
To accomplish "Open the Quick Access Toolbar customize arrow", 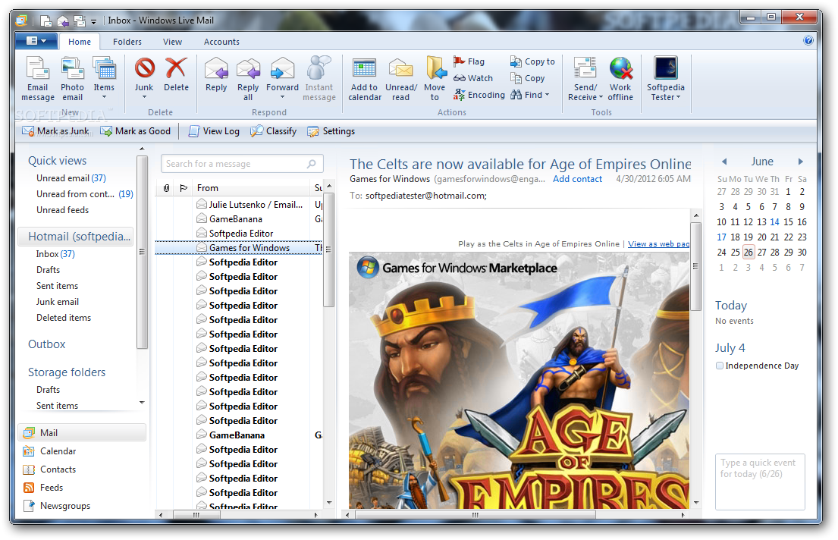I will point(93,21).
